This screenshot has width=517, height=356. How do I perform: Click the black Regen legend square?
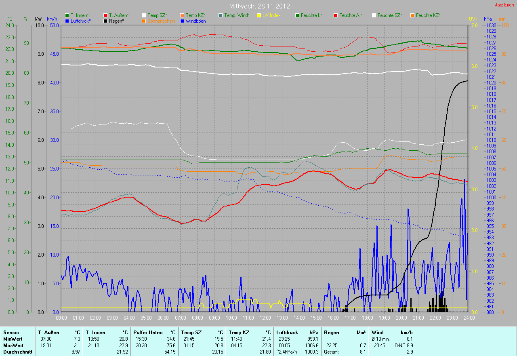pyautogui.click(x=105, y=21)
